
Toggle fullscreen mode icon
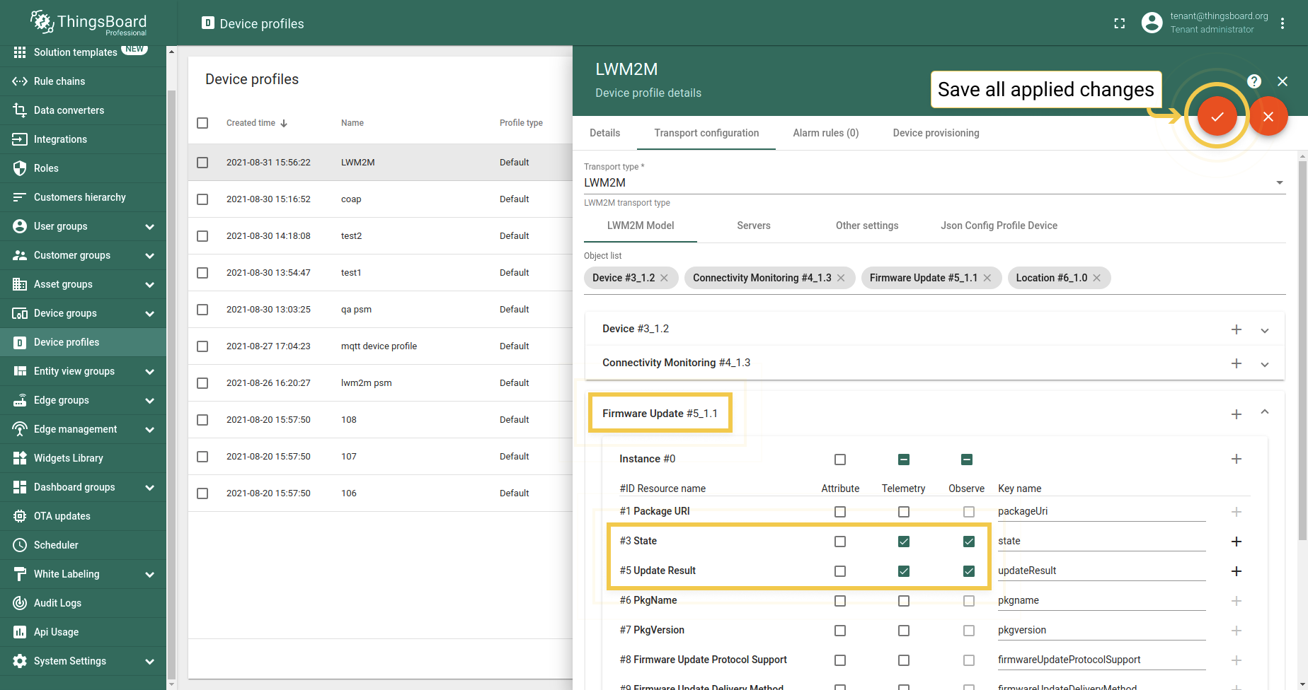point(1119,23)
